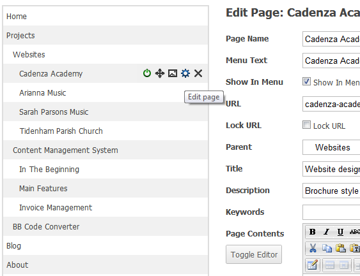Click the Lock URL checkbox label text
The width and height of the screenshot is (360, 276).
point(329,126)
